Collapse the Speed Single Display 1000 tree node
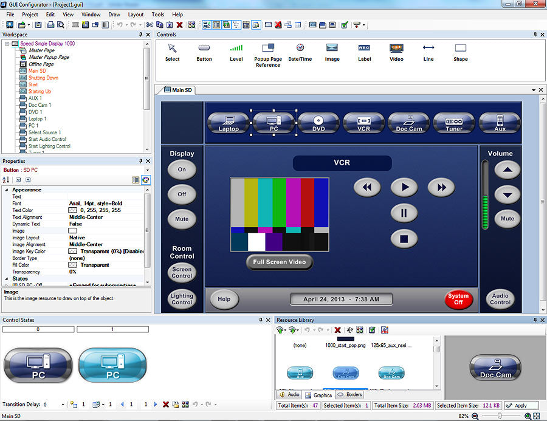This screenshot has height=421, width=547. (7, 44)
